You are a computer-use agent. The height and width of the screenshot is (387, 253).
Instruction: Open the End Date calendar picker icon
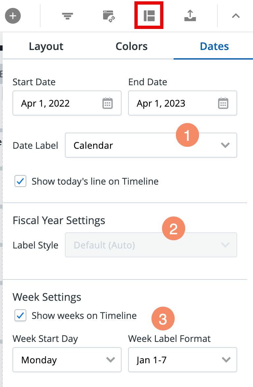point(223,103)
